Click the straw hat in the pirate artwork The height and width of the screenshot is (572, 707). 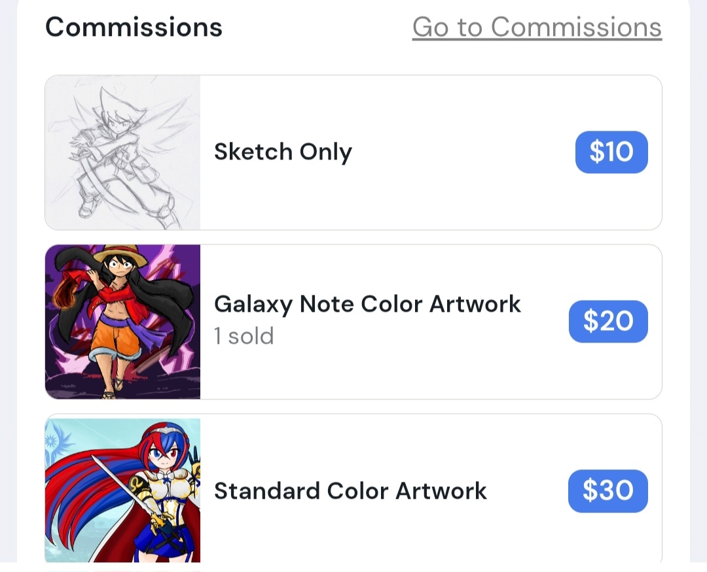coord(118,252)
